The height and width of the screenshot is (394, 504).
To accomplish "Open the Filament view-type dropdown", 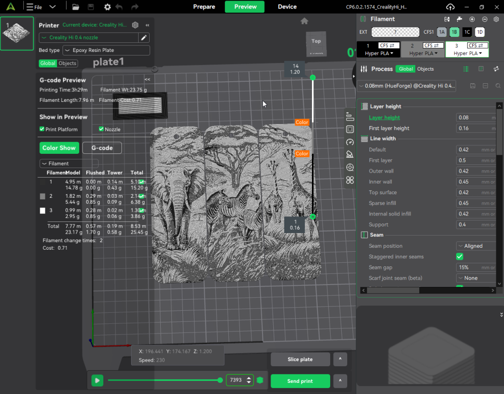I will (69, 163).
